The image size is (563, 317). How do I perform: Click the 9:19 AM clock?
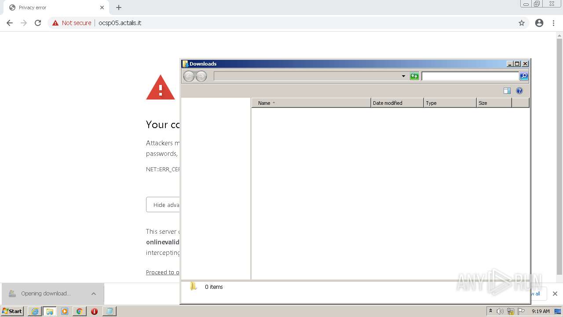coord(541,311)
